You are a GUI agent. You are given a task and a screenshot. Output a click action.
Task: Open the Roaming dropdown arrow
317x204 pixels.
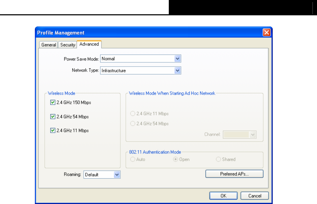[x=117, y=175]
